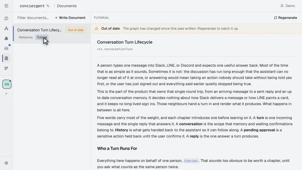Focus the Filter documents field
Screen dimensions: 302x170
tap(33, 18)
